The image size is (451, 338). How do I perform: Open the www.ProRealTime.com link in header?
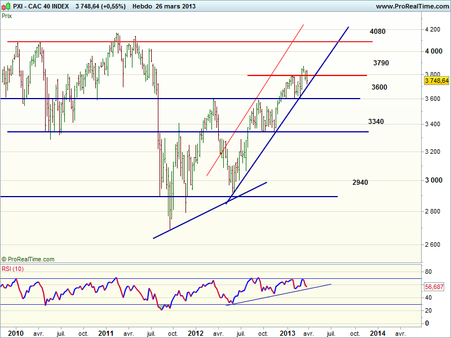pos(411,6)
